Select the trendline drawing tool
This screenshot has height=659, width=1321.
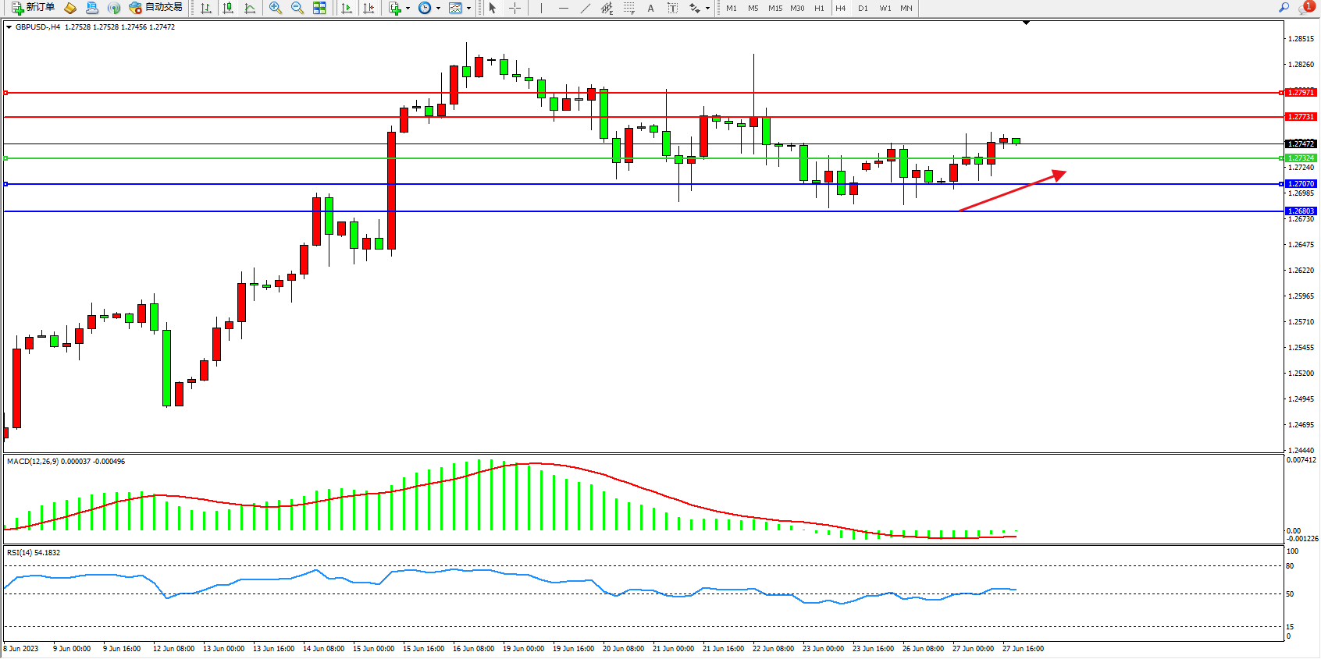(x=586, y=8)
